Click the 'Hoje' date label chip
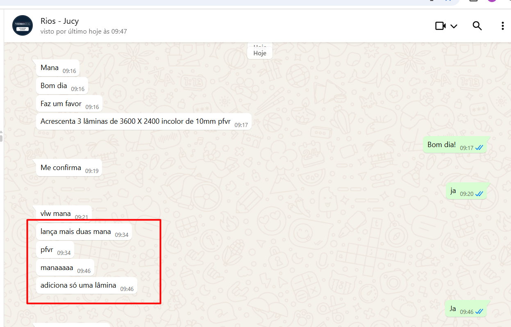Screen dimensions: 511x327 (260, 53)
